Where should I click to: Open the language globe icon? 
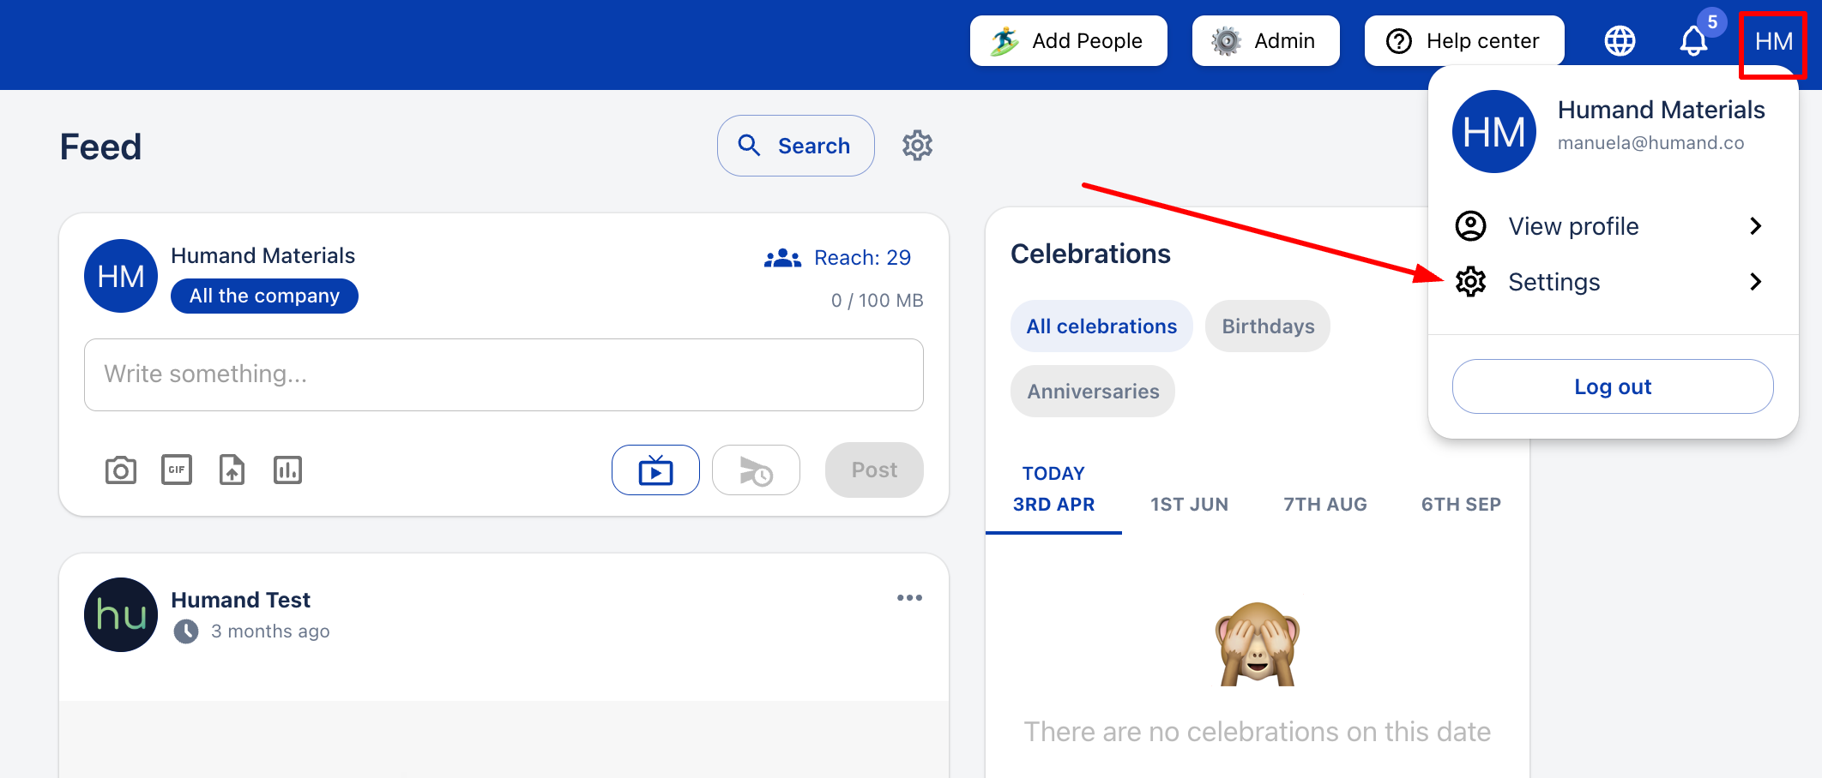[1620, 41]
